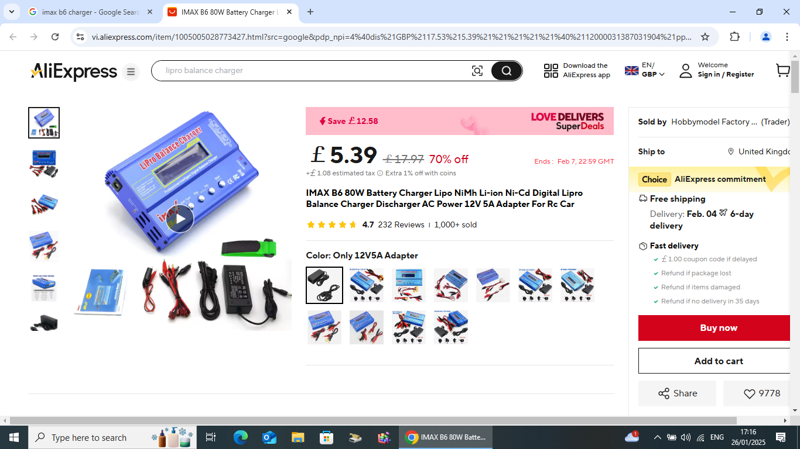Open the image search camera icon
Image resolution: width=800 pixels, height=449 pixels.
point(477,71)
